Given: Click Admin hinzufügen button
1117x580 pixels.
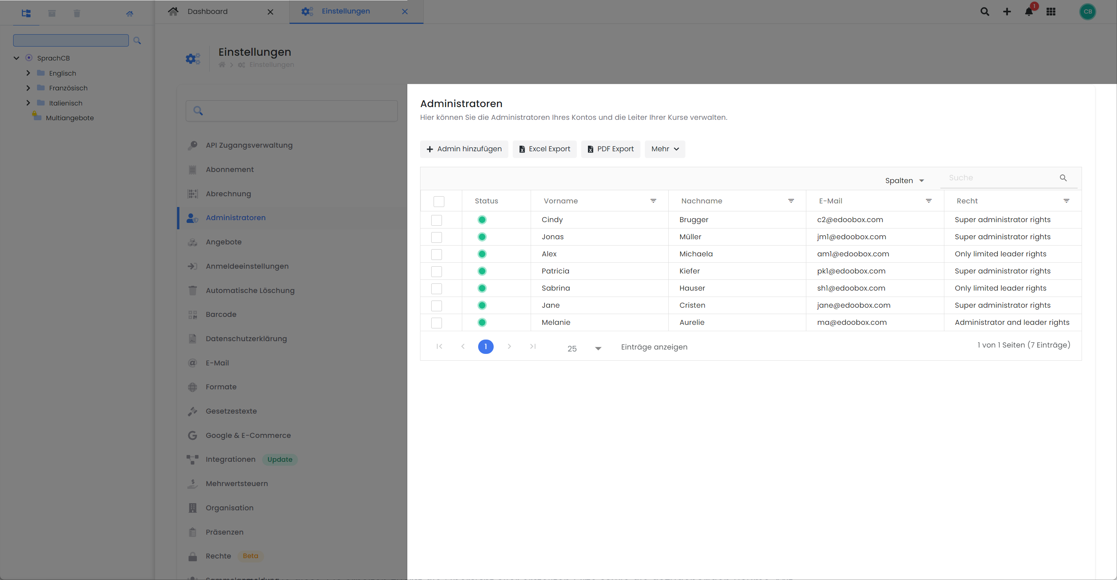Looking at the screenshot, I should (x=464, y=149).
